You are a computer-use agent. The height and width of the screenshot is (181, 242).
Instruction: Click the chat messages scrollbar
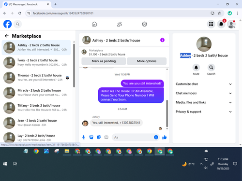click(167, 113)
